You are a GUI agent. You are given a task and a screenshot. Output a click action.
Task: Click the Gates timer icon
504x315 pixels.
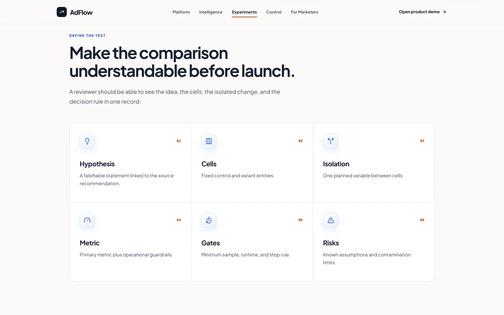(209, 220)
